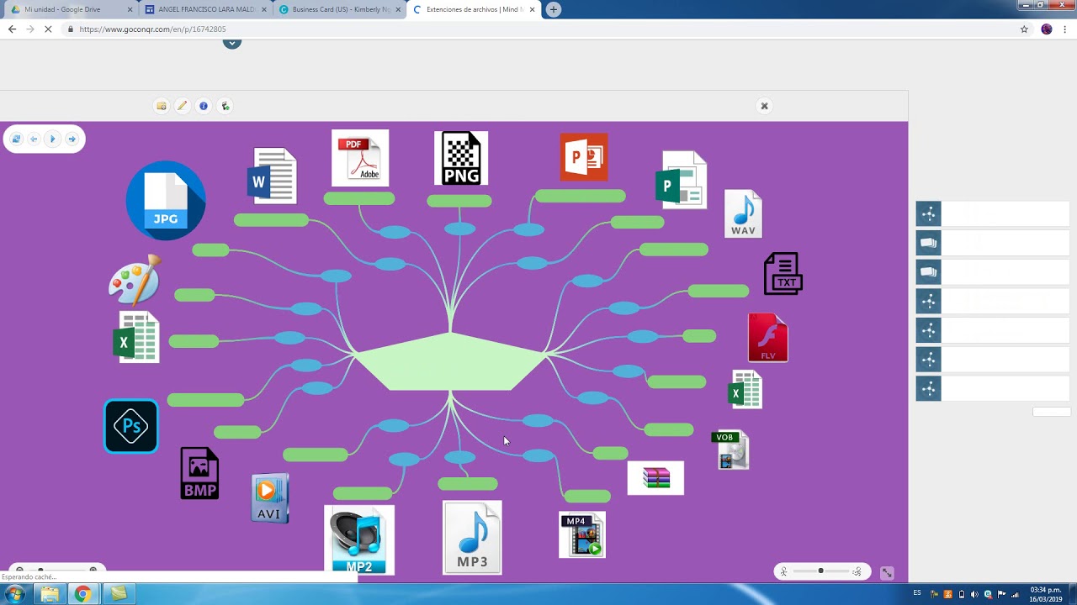Select the Word document icon
This screenshot has height=605, width=1077.
(272, 176)
